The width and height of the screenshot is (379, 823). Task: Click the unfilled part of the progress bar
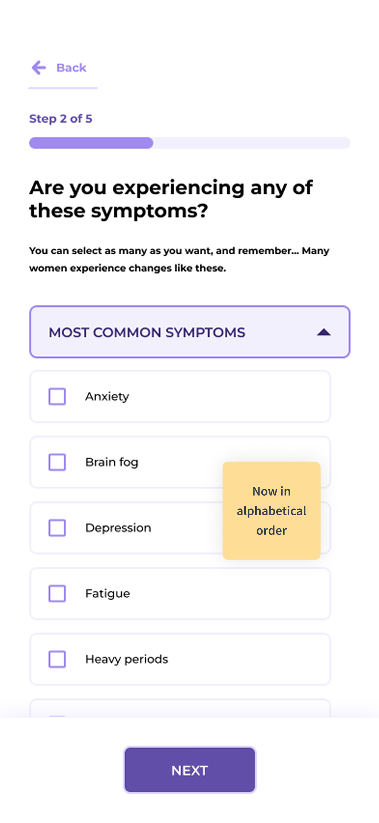(252, 143)
